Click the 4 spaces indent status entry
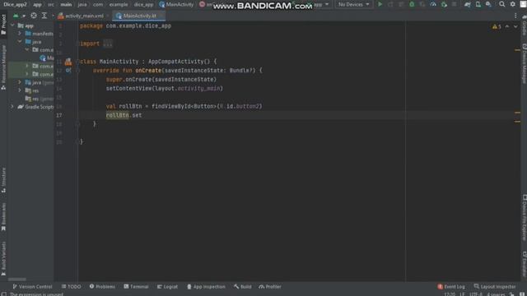 point(496,294)
